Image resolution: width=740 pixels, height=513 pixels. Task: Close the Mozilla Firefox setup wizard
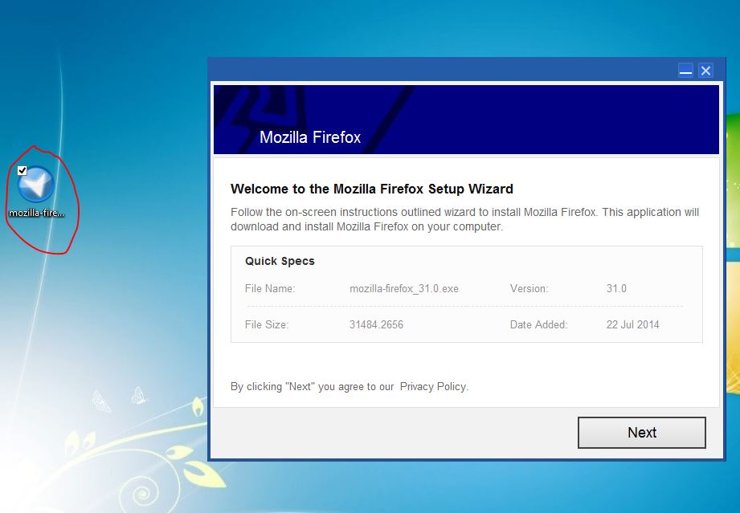click(705, 71)
